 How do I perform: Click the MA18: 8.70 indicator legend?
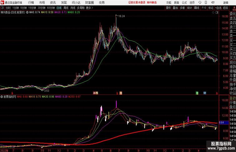coord(35,97)
